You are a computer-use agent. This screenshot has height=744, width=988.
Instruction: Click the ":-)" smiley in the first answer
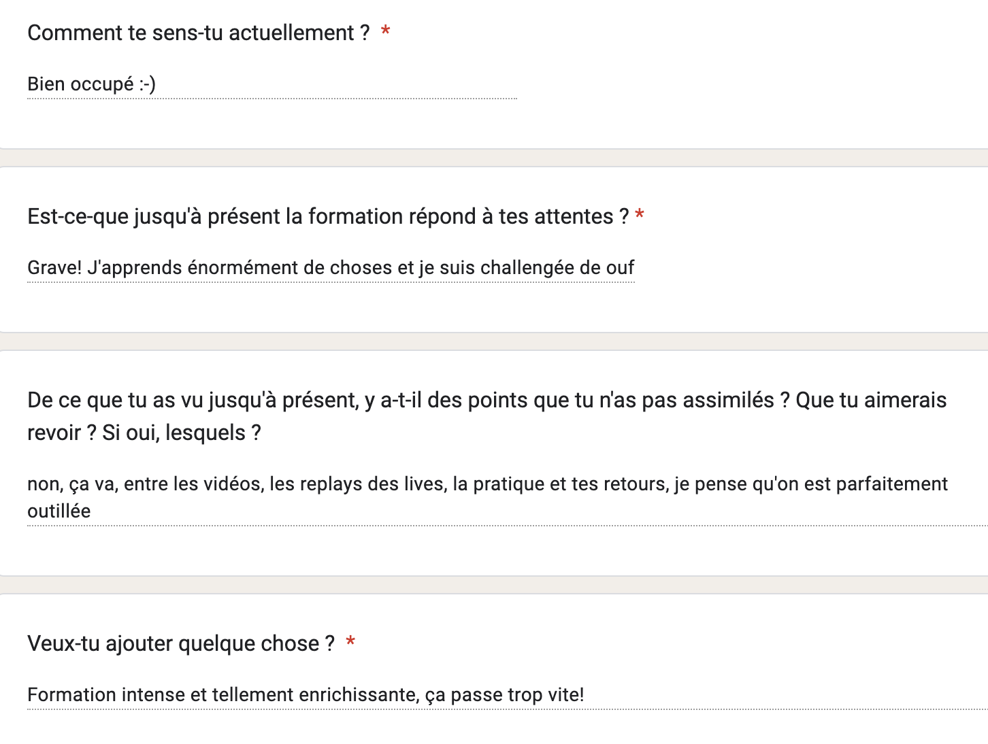coord(147,84)
